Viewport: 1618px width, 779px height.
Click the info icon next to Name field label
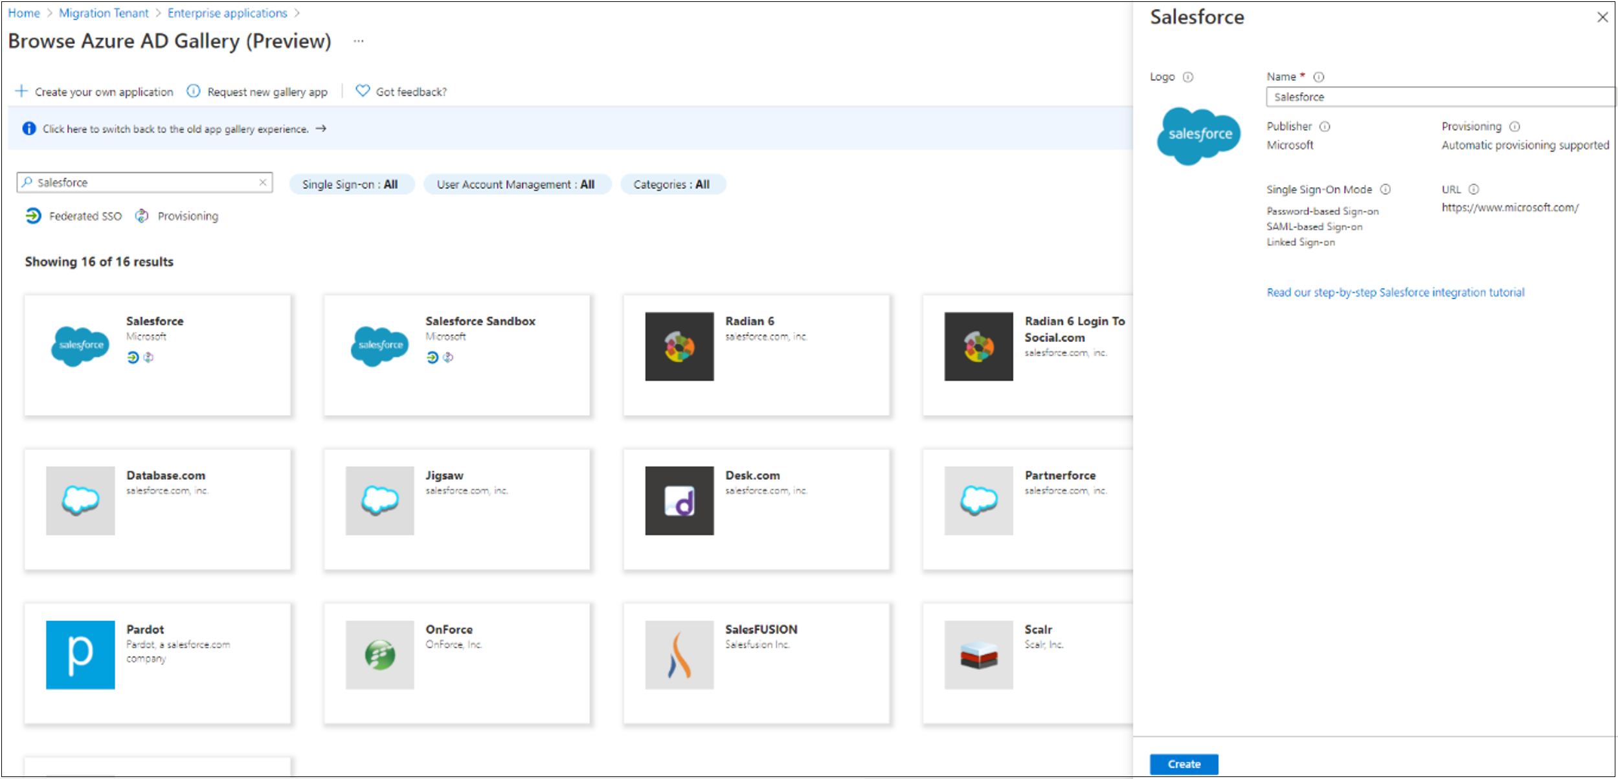pos(1319,77)
